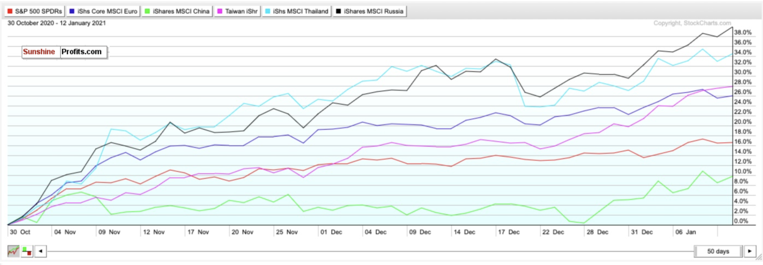Select the line chart mode icon
Viewport: 763px width, 265px height.
pyautogui.click(x=13, y=251)
